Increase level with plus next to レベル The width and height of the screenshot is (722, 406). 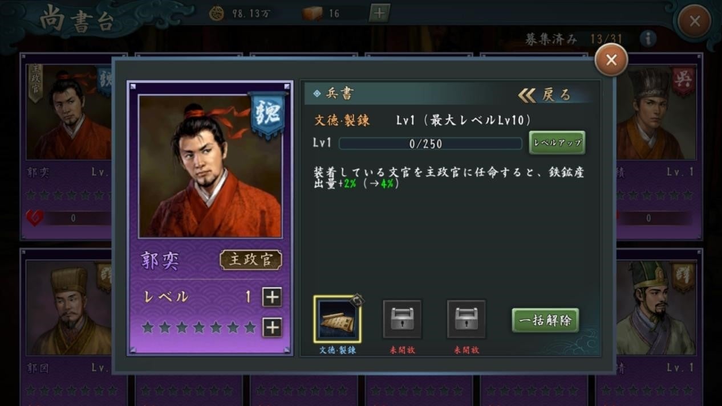(272, 297)
